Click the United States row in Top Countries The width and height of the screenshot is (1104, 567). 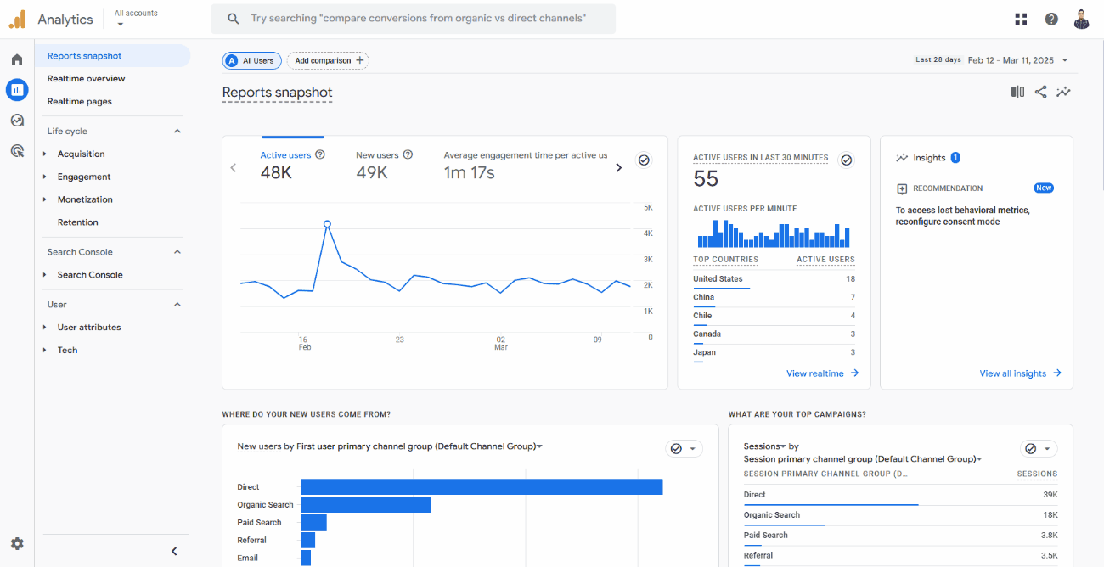click(774, 279)
